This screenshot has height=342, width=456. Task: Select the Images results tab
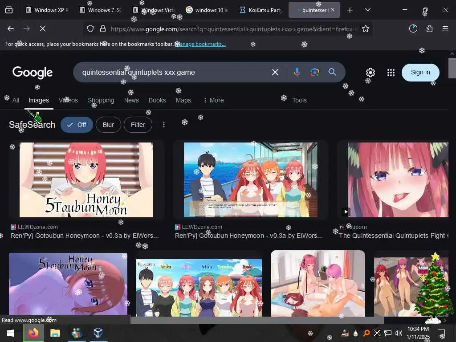point(39,100)
